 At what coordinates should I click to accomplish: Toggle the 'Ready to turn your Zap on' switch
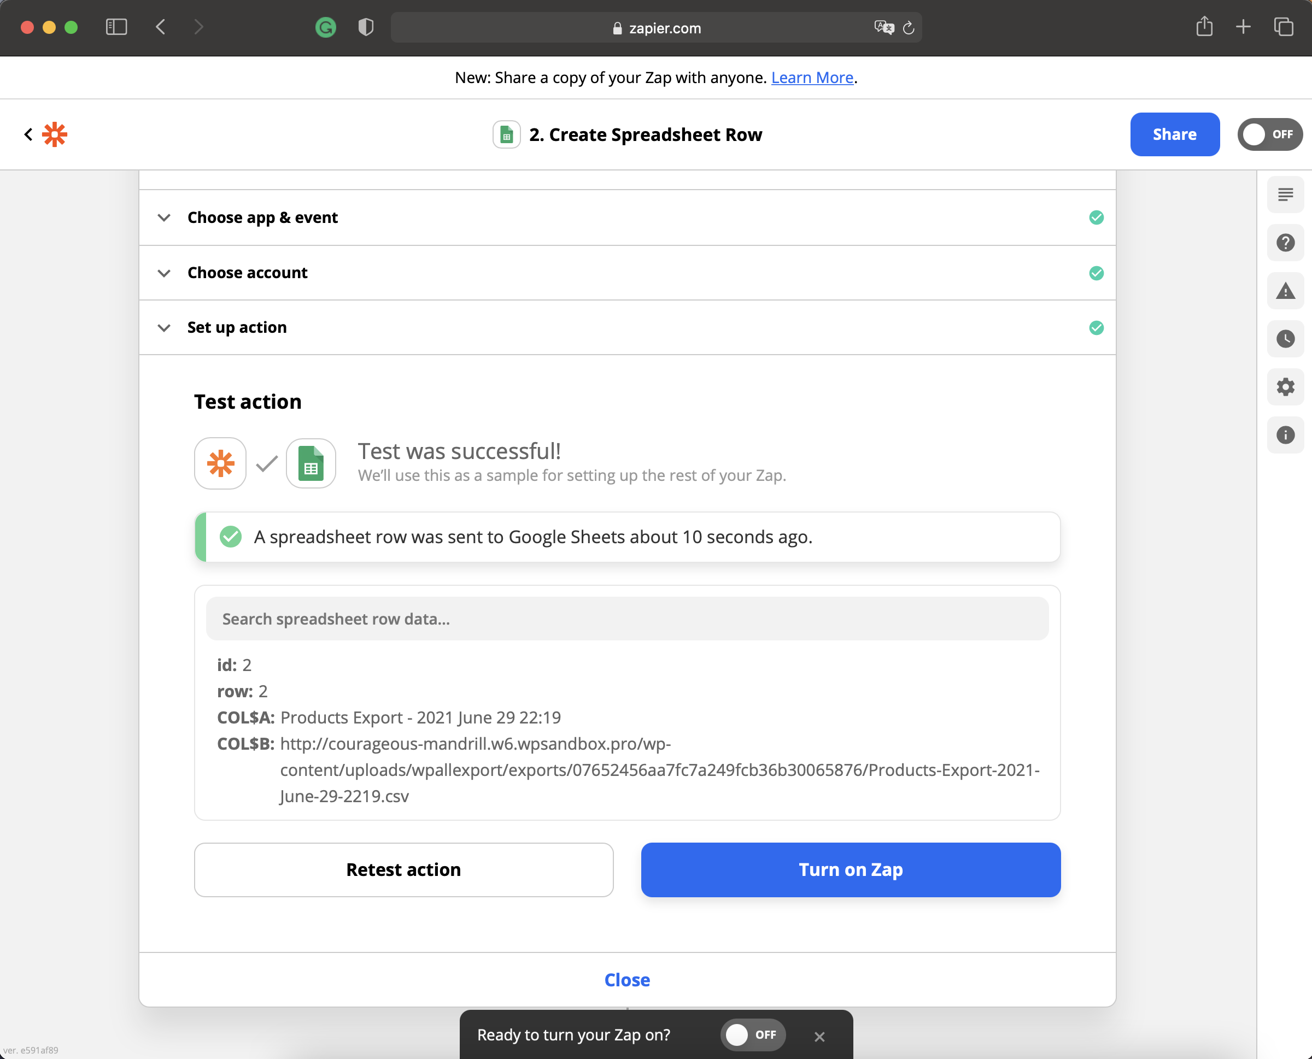tap(752, 1034)
